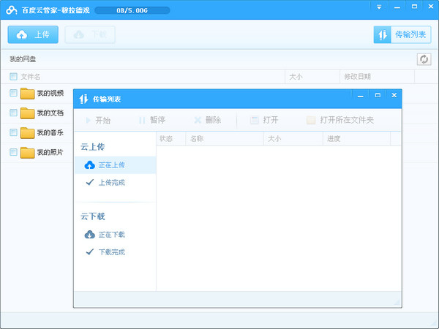The width and height of the screenshot is (439, 329).
Task: Click the storage quota bar 0B/5.00G
Action: (x=132, y=10)
